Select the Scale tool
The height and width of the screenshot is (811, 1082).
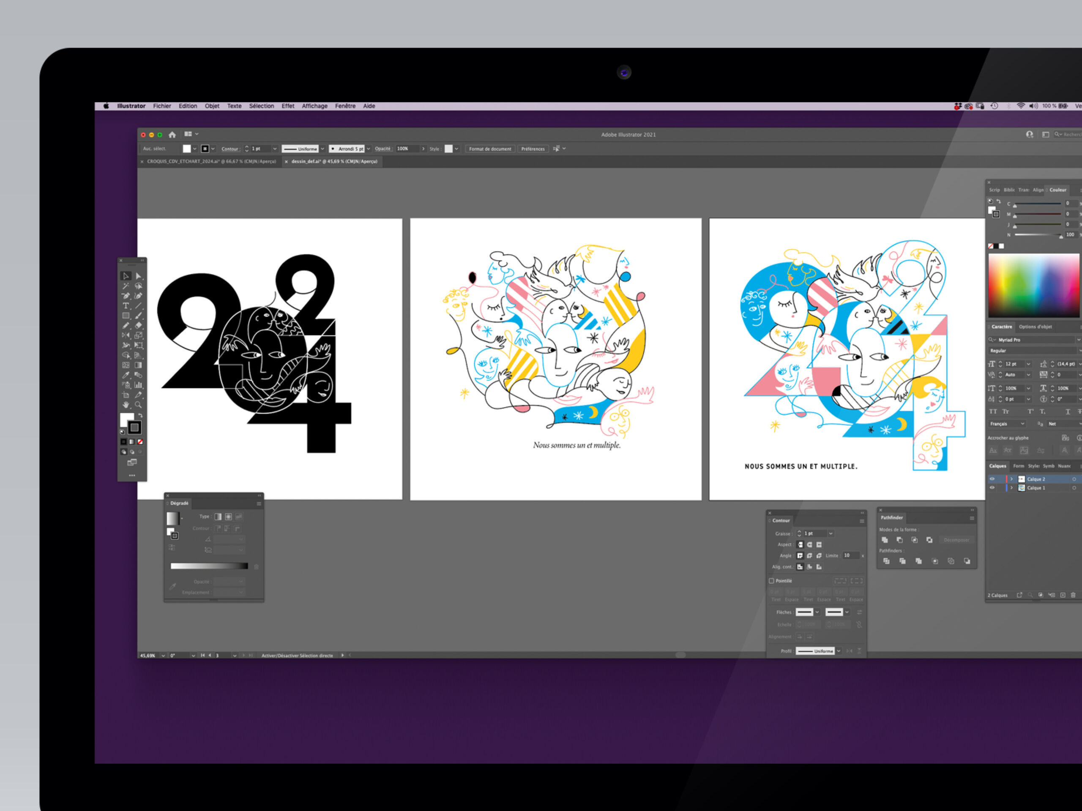coord(139,335)
